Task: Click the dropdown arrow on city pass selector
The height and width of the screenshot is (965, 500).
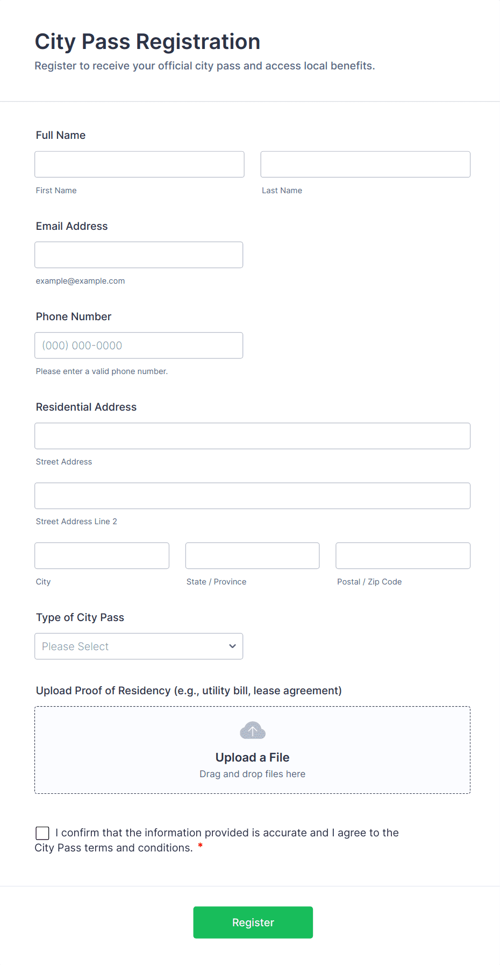Action: click(x=232, y=646)
